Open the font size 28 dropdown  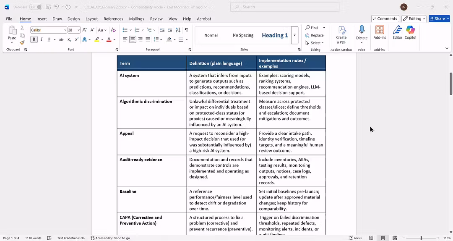pos(78,30)
